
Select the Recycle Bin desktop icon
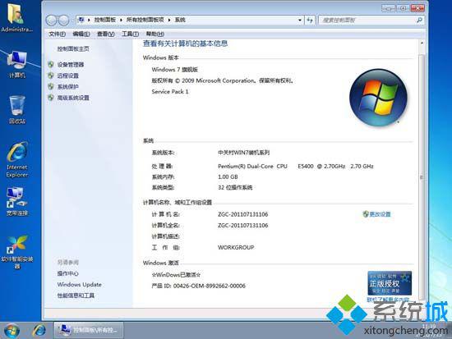point(17,110)
